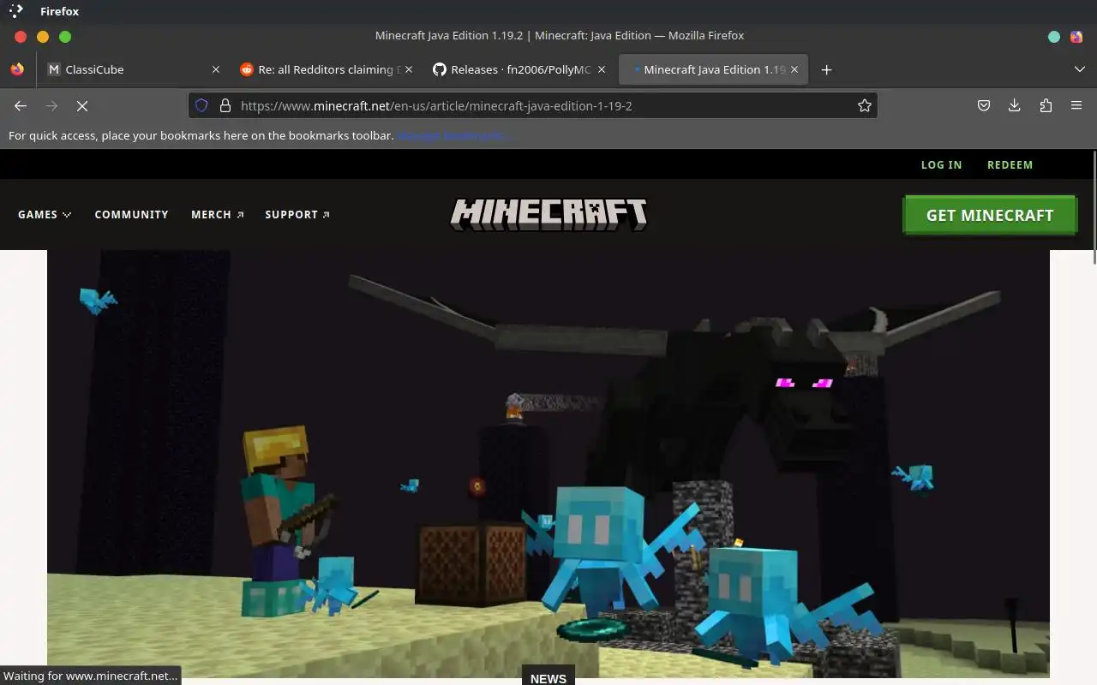Viewport: 1097px width, 685px height.
Task: Open the Downloads panel
Action: pyautogui.click(x=1015, y=105)
